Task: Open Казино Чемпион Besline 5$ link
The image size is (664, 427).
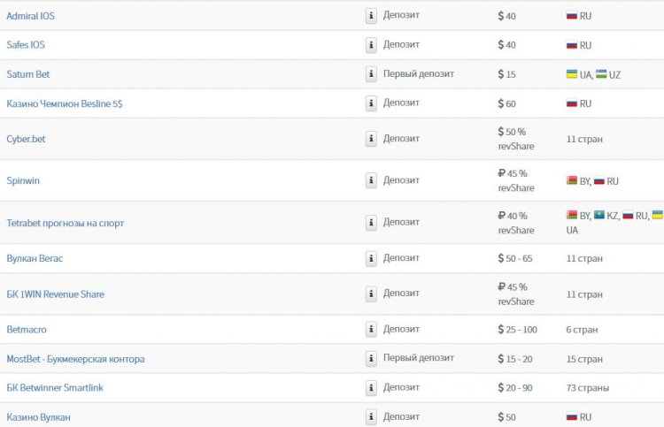Action: 65,103
